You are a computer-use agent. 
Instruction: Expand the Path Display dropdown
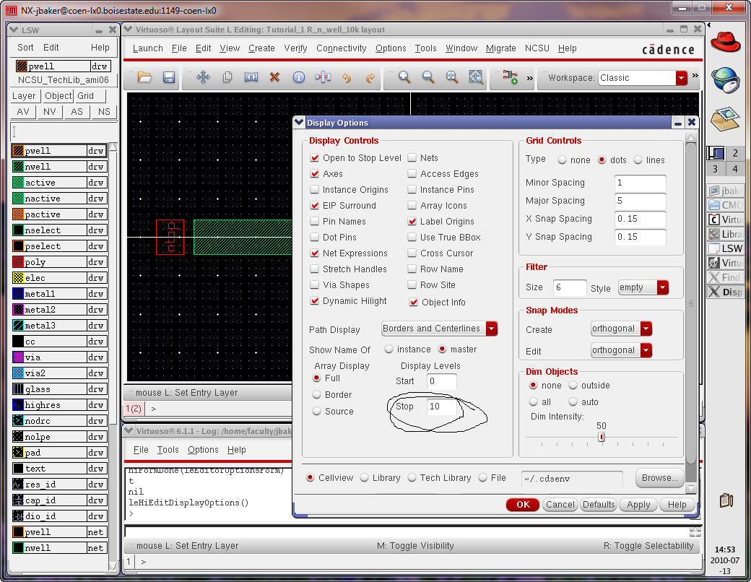[x=491, y=329]
